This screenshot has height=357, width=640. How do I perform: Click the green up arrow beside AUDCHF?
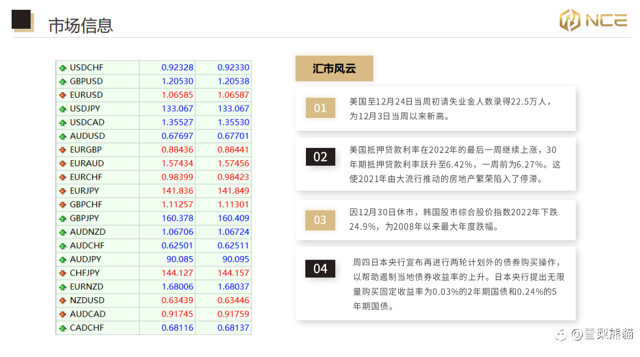coord(62,246)
